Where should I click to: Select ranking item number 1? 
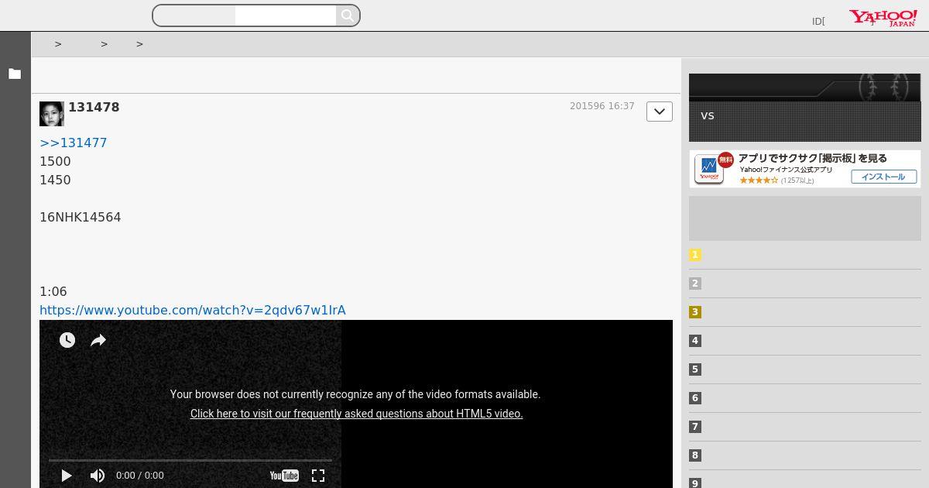[x=695, y=255]
